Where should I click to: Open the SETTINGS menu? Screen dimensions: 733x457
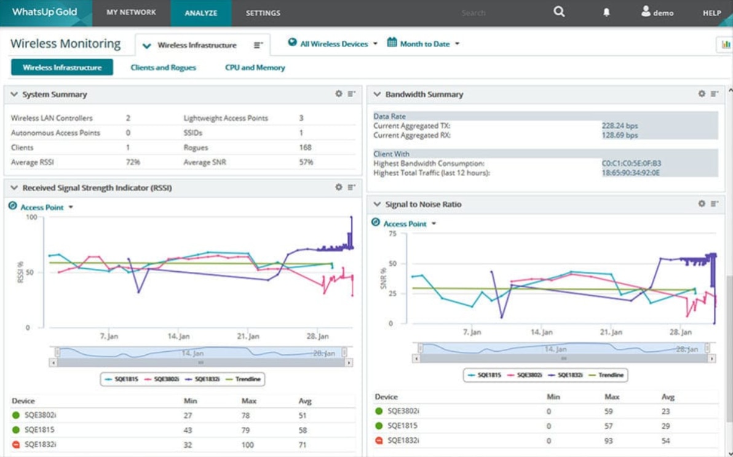point(263,12)
